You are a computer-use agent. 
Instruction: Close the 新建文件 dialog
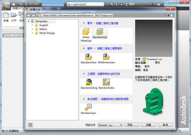point(170,9)
